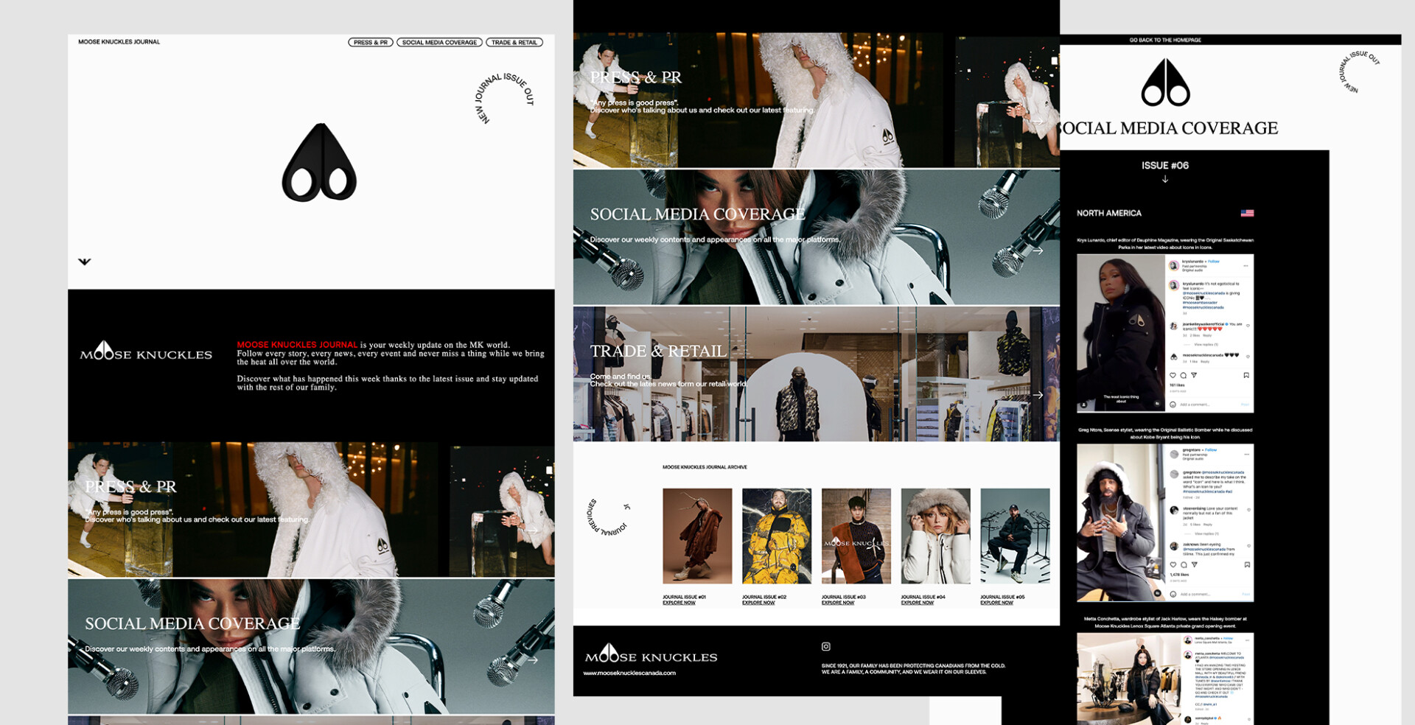Viewport: 1415px width, 725px height.
Task: Click the scroll-down chevron below the left hero
Action: tap(85, 262)
